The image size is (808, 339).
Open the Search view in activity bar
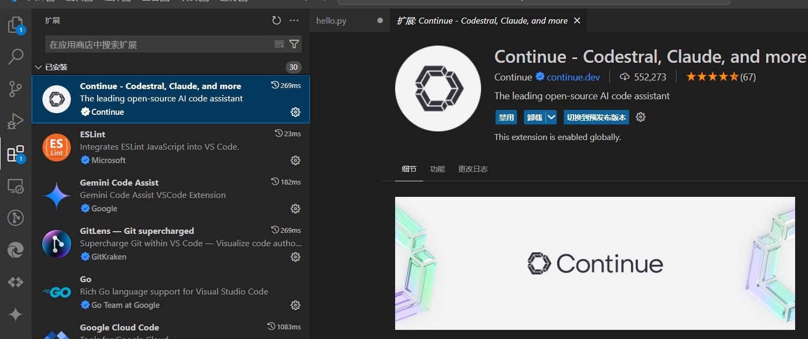click(x=16, y=57)
